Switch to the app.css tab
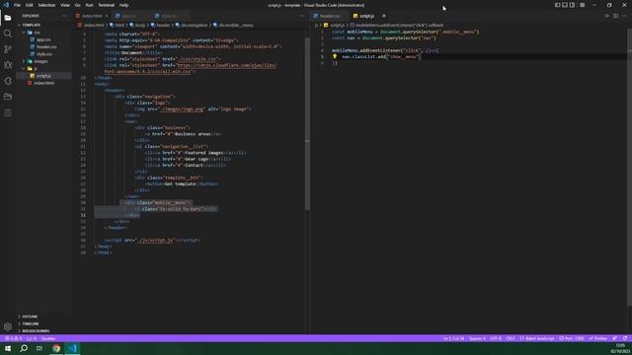The width and height of the screenshot is (632, 355). (x=129, y=16)
